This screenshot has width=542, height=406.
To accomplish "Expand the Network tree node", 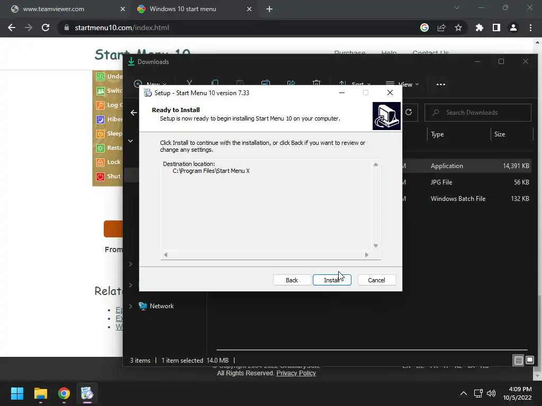I will click(131, 306).
